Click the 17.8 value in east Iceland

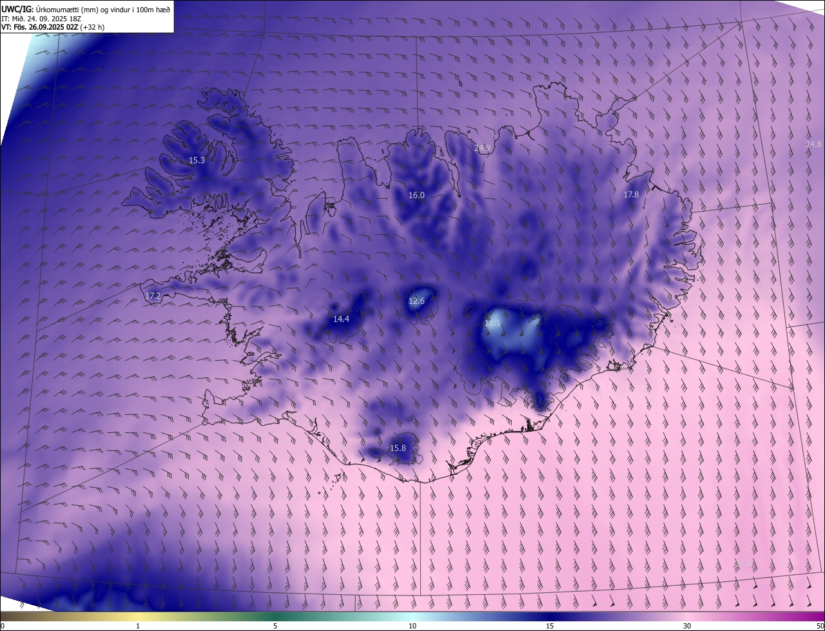pyautogui.click(x=631, y=194)
